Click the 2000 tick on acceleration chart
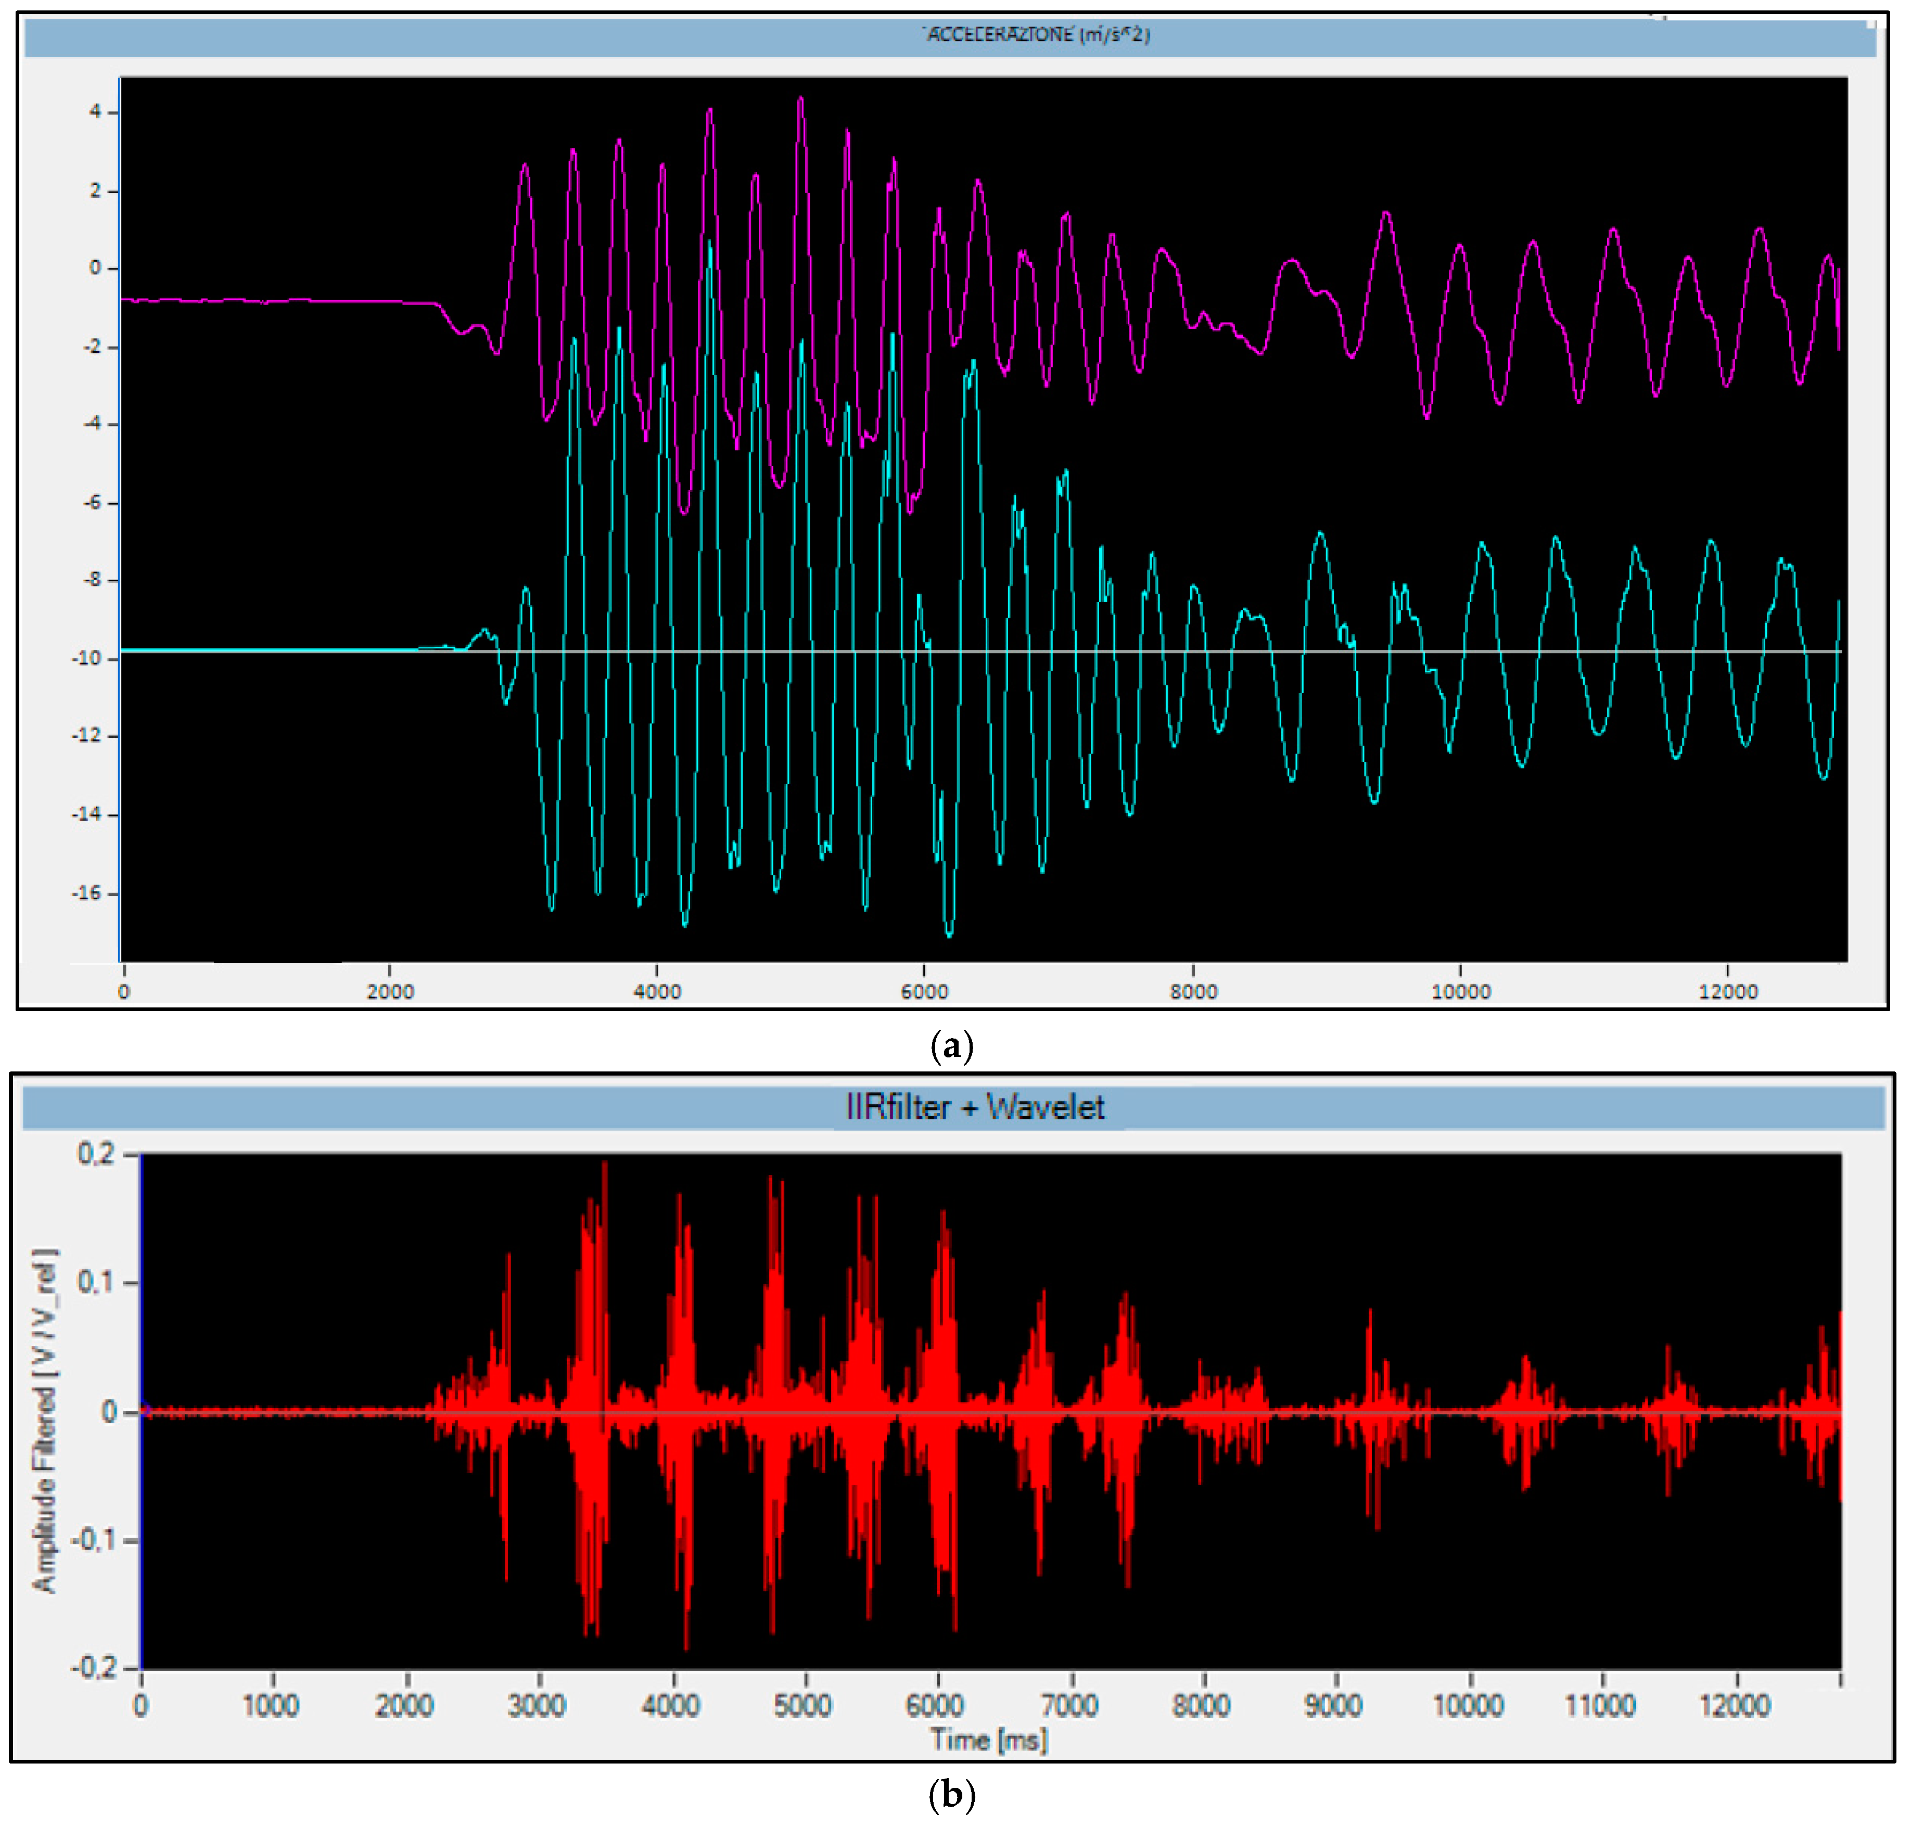 pos(390,992)
